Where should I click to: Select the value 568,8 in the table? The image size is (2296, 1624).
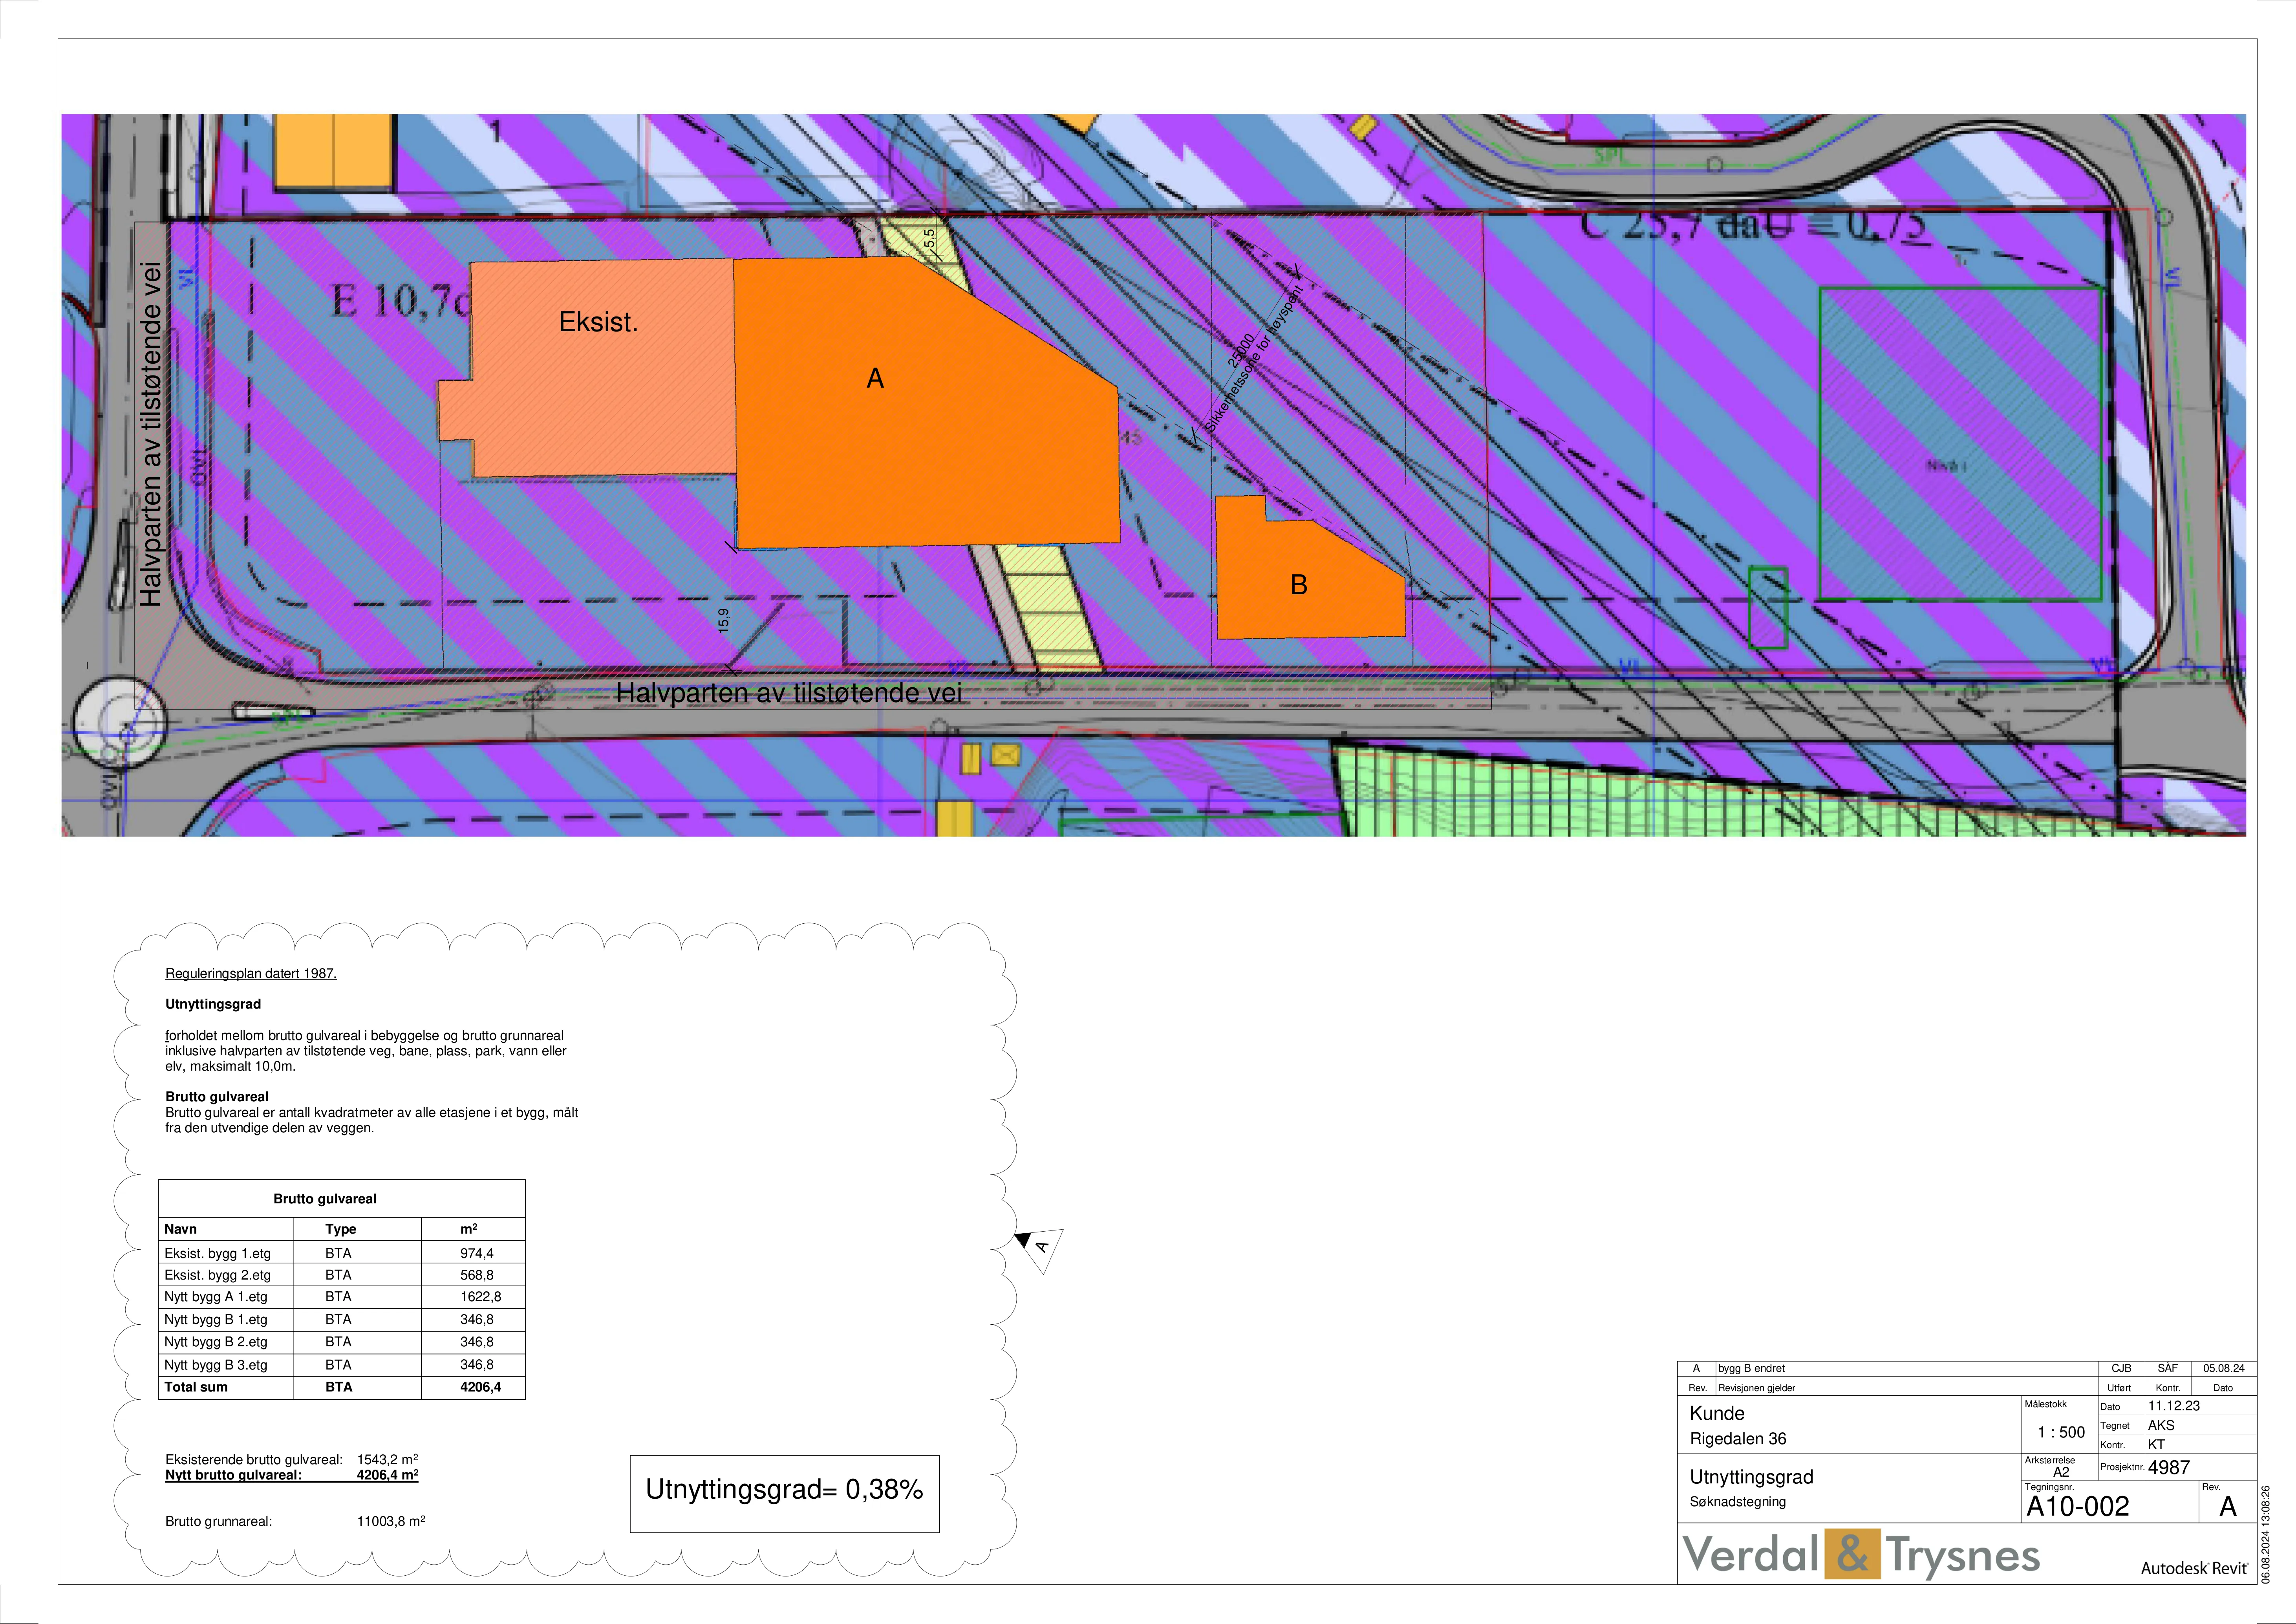pos(477,1275)
